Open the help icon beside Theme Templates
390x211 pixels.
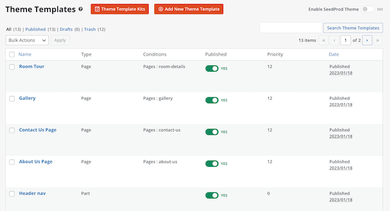[x=81, y=9]
